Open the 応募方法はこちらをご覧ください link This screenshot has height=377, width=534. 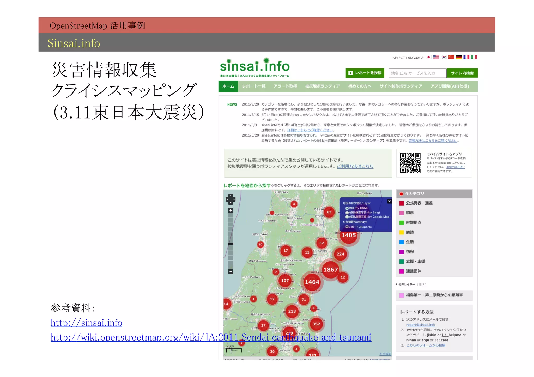tap(433, 141)
